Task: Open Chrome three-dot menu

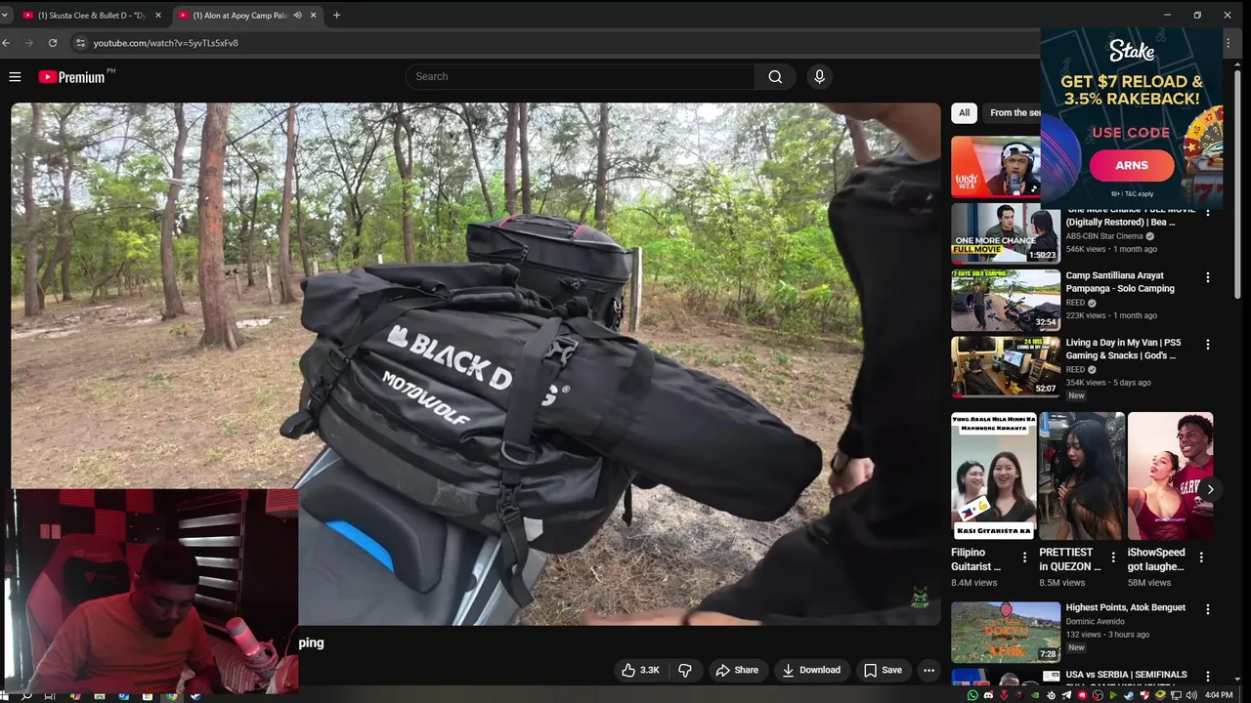Action: [1229, 43]
